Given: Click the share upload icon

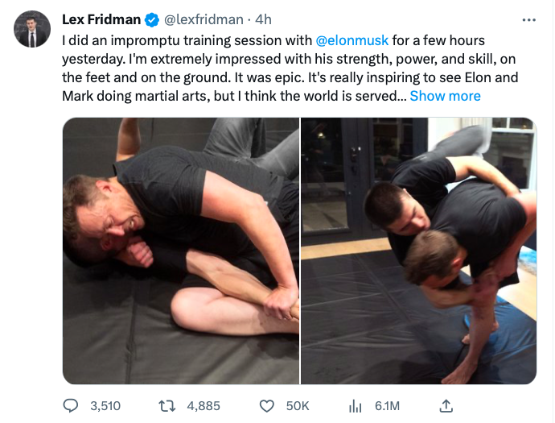Looking at the screenshot, I should [x=446, y=406].
